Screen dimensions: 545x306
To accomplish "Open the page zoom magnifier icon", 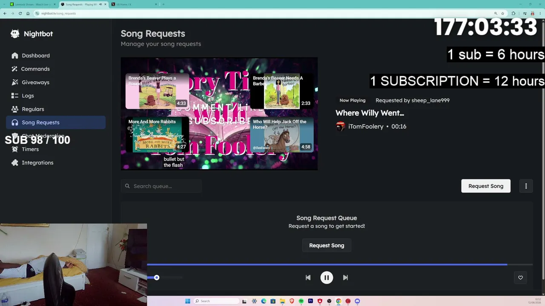I will click(x=496, y=14).
